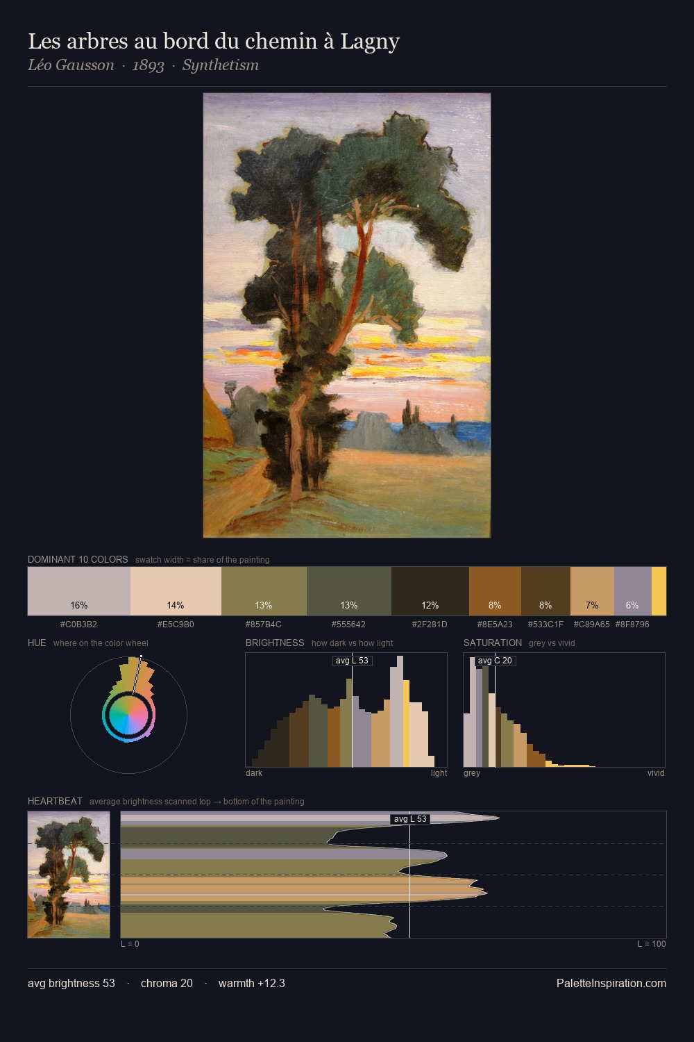Click the 'avg C 20' label in Saturation chart

tap(495, 661)
